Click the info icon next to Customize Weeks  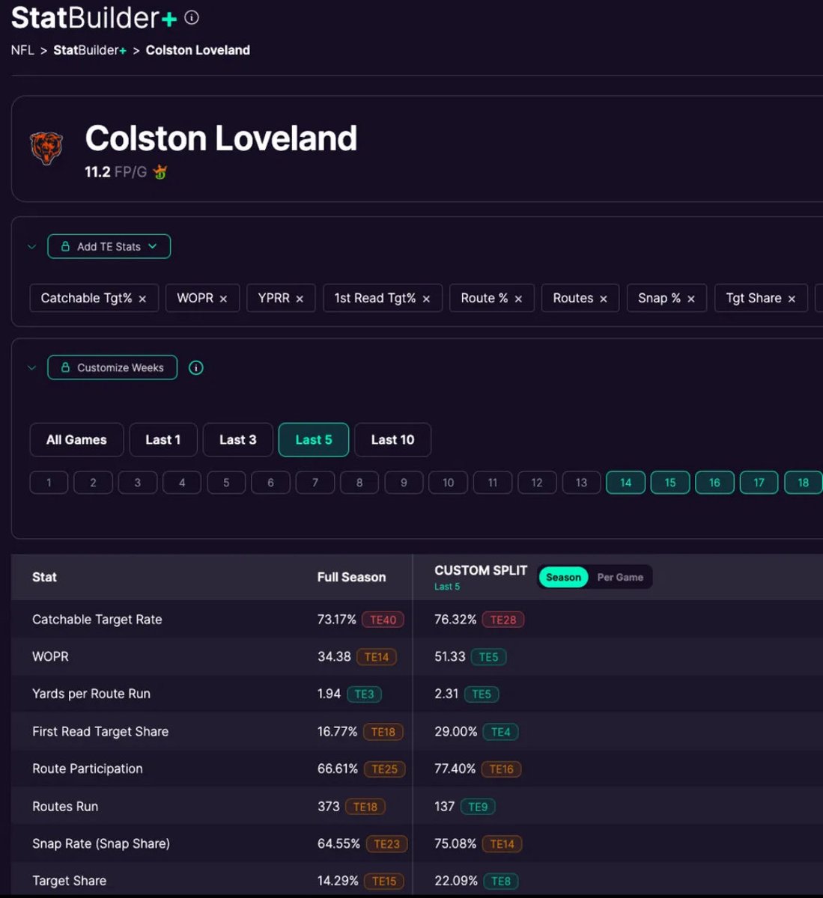pos(196,367)
